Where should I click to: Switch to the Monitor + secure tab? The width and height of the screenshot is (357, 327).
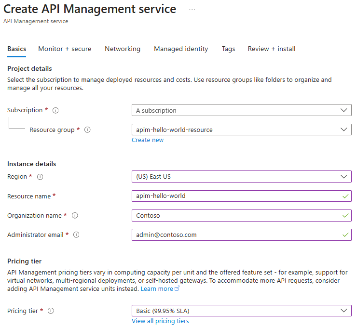click(65, 49)
